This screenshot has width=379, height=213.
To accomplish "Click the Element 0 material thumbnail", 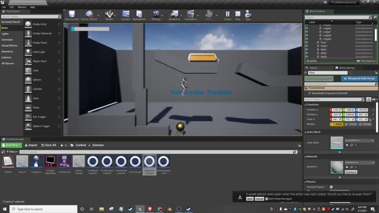I will click(x=337, y=167).
